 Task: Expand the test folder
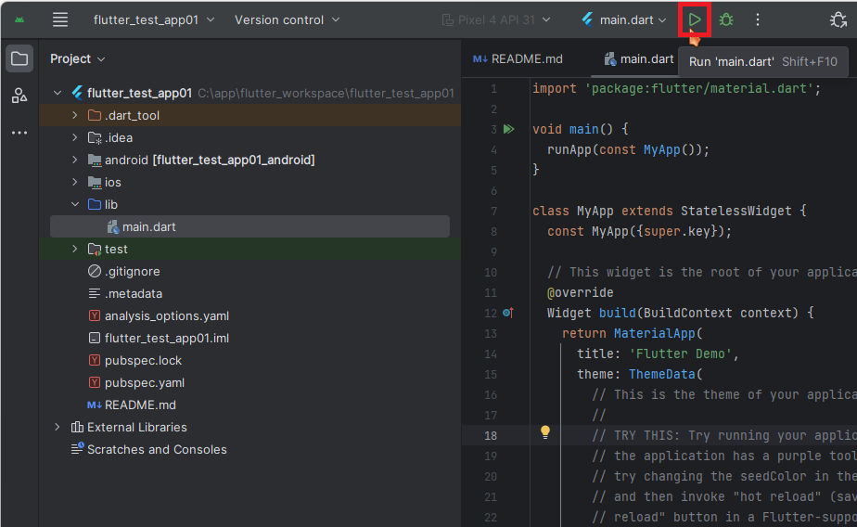(75, 249)
